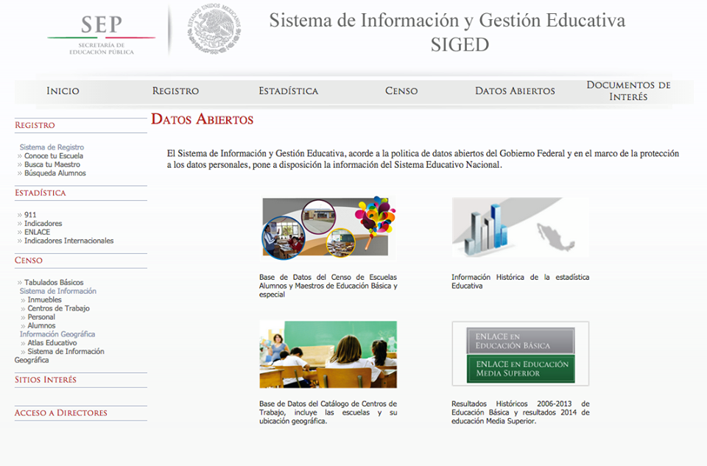Open the Indicadores sidebar link
The image size is (707, 466).
click(43, 224)
